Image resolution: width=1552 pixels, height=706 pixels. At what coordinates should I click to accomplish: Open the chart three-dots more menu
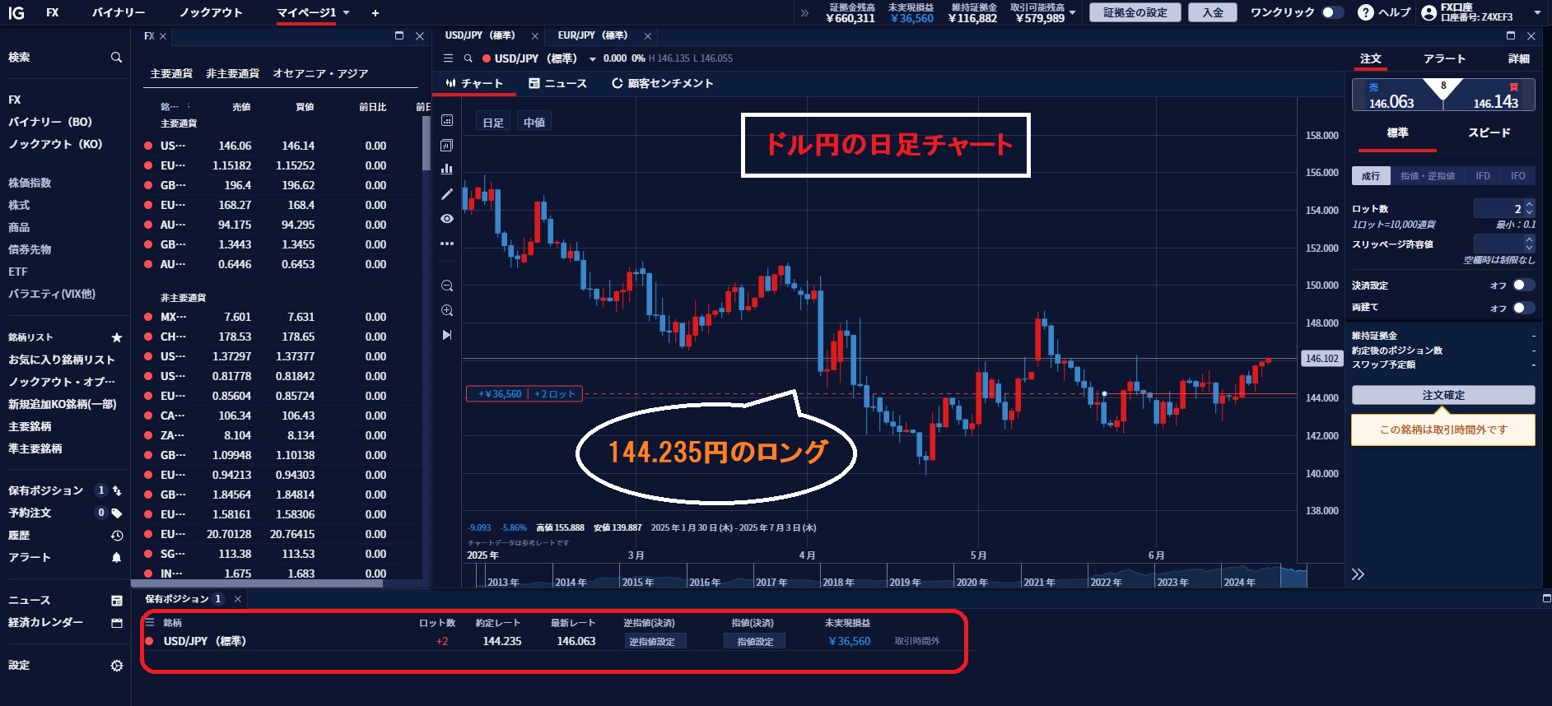point(447,244)
